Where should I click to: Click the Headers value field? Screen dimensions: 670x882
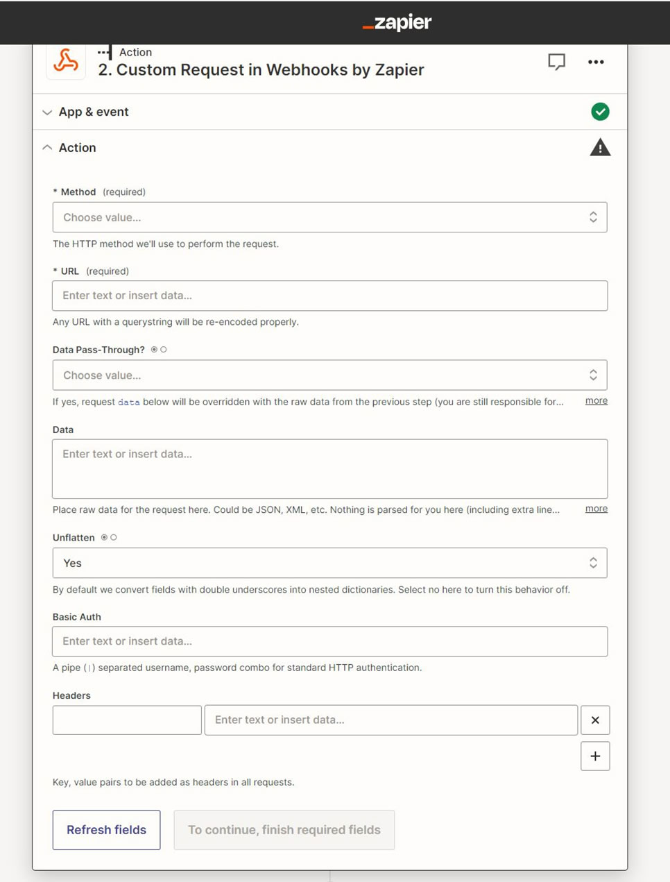click(x=391, y=720)
